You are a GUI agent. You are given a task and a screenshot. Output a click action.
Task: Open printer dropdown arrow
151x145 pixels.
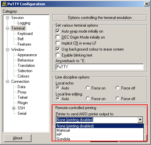click(x=140, y=120)
